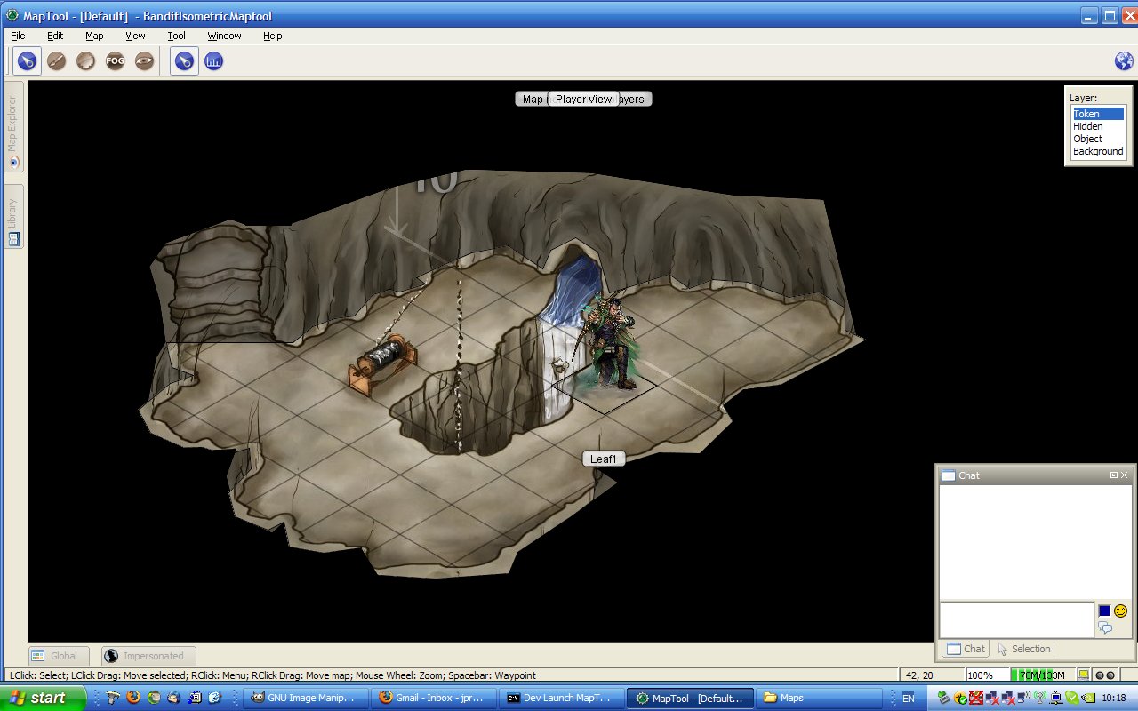Click into the chat message input box
This screenshot has height=711, width=1138.
pyautogui.click(x=1017, y=619)
